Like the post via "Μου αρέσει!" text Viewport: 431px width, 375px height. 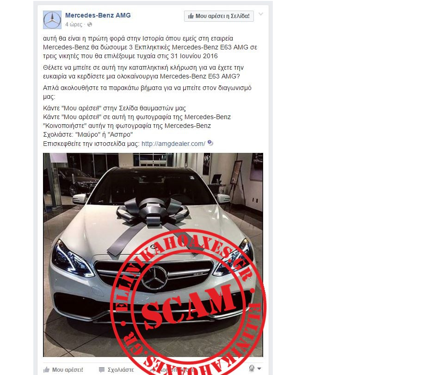pyautogui.click(x=68, y=370)
